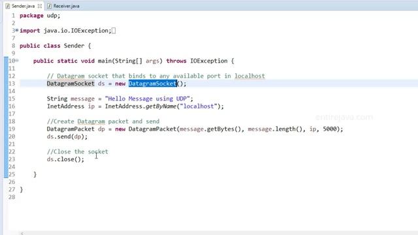Click the ds.close(); statement
The height and width of the screenshot is (235, 418).
pos(65,159)
